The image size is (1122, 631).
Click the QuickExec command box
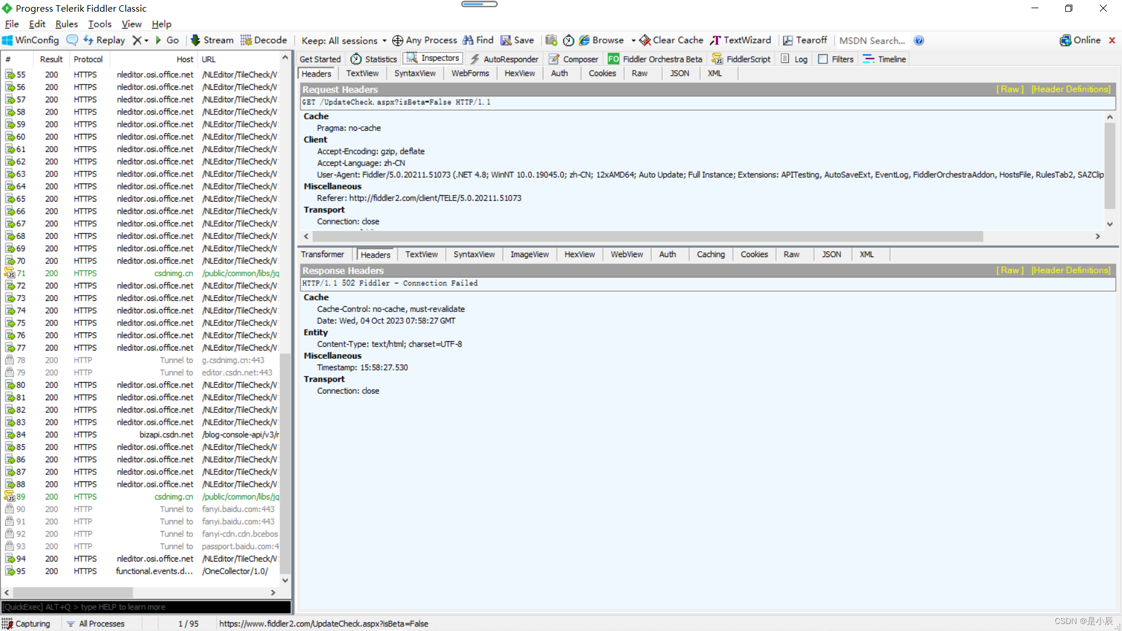[x=146, y=607]
